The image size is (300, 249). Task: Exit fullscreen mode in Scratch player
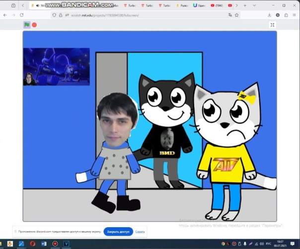(273, 25)
